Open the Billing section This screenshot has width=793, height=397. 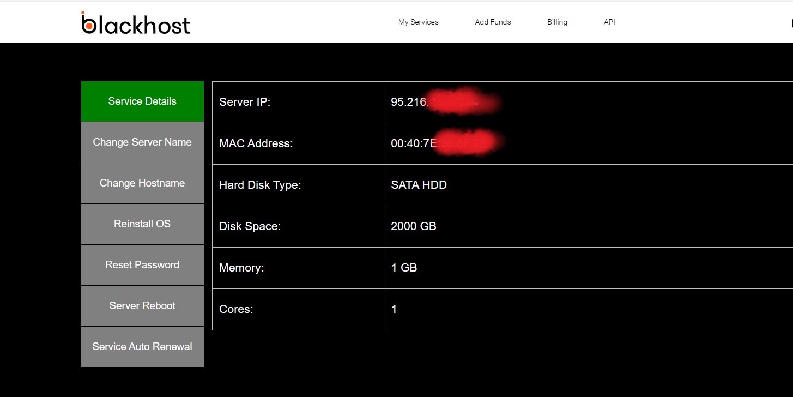(557, 22)
